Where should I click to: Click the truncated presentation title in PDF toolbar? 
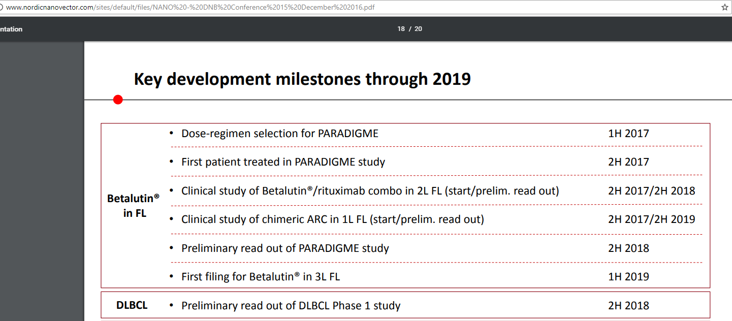[11, 29]
